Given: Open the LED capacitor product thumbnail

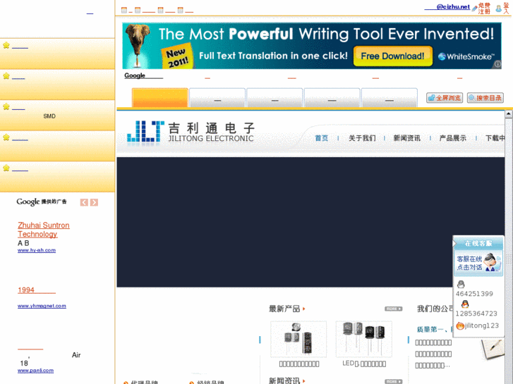Looking at the screenshot, I should (x=364, y=339).
